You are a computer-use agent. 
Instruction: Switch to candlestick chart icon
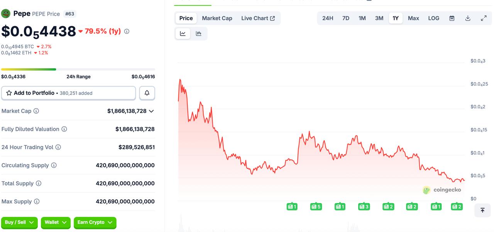pos(198,33)
